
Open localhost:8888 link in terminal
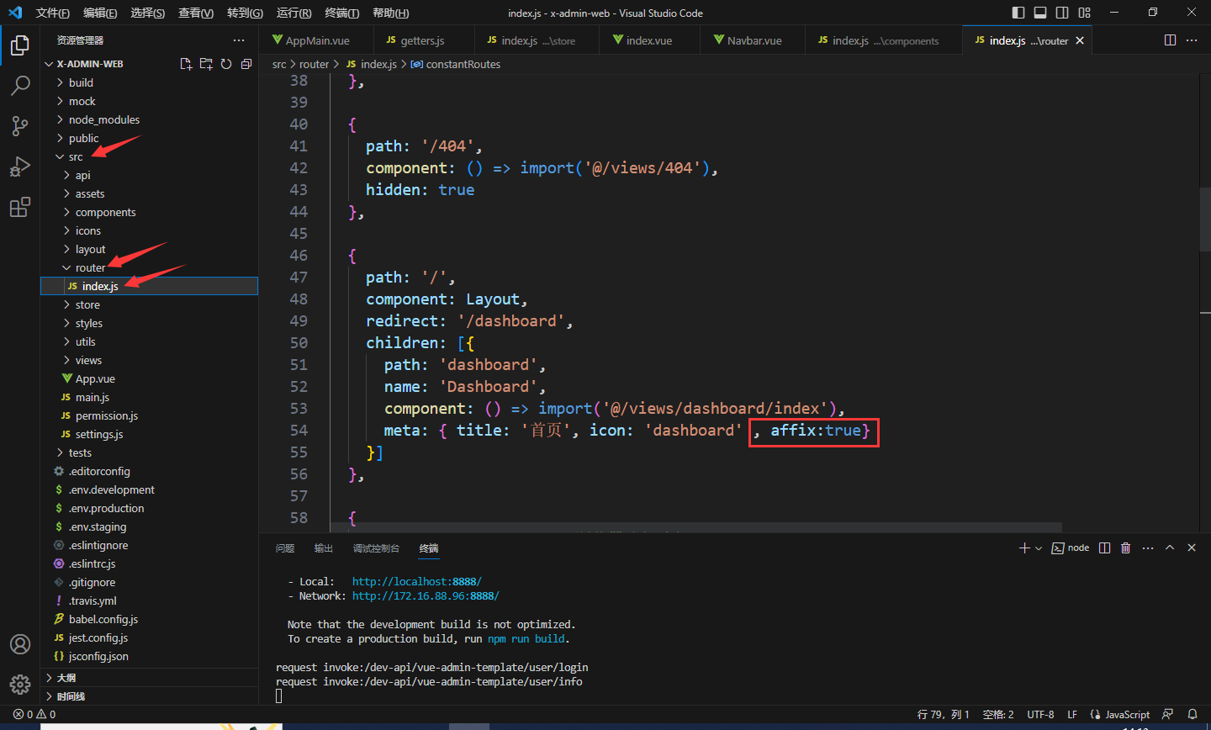coord(417,581)
